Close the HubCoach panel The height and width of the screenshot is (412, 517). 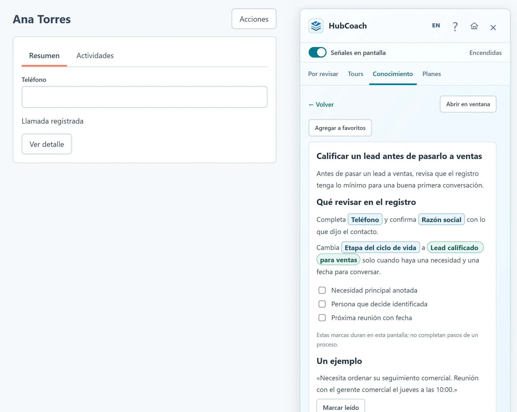pos(493,27)
